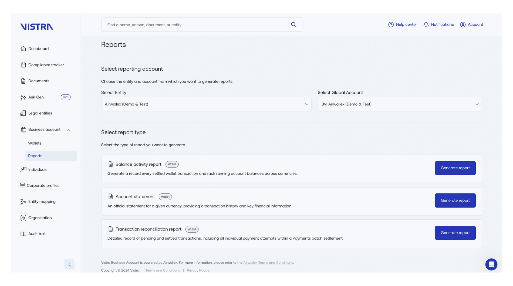Open Compliance tracker page
Screen dimensions: 513x286
[46, 65]
